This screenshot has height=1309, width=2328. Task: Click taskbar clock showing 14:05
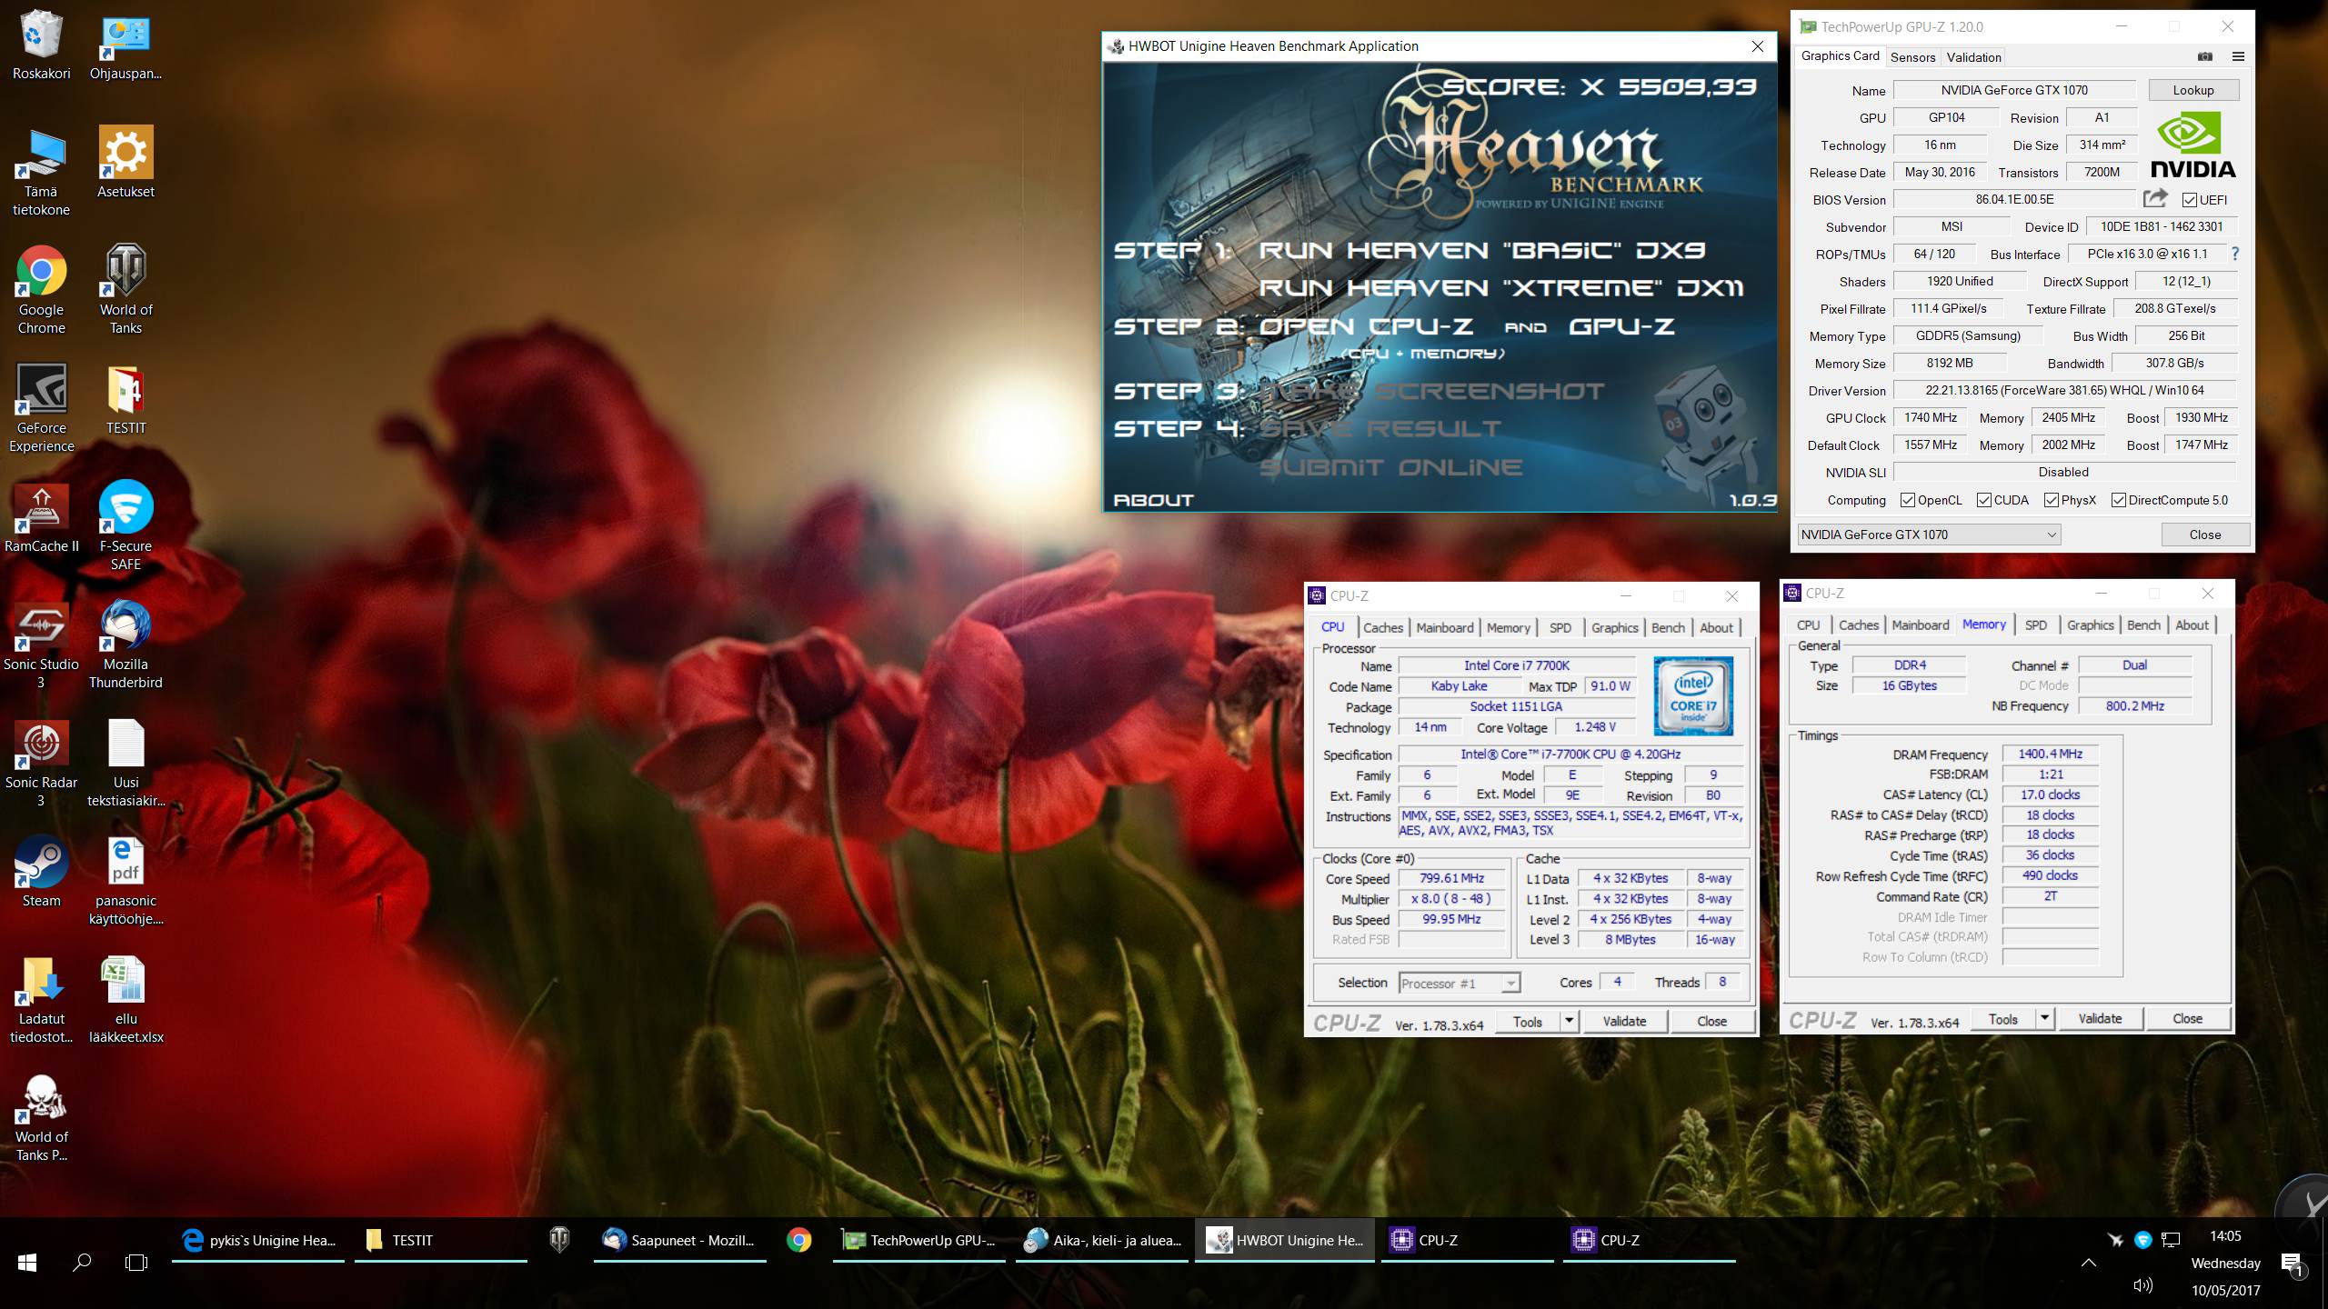click(2225, 1236)
